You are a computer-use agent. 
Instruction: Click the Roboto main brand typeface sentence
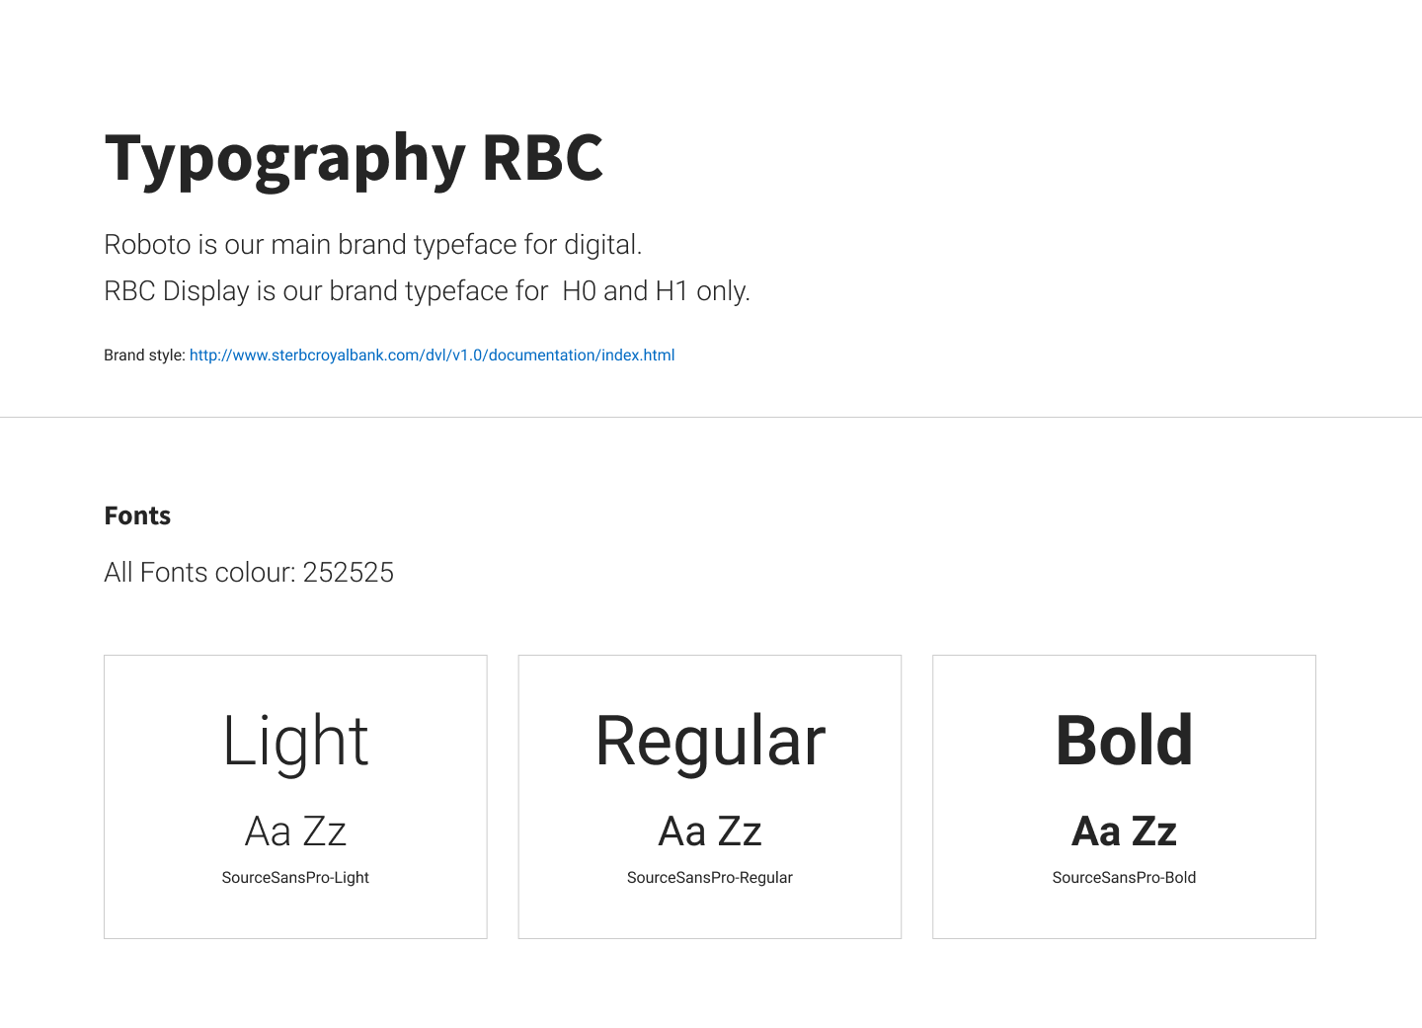pos(373,245)
